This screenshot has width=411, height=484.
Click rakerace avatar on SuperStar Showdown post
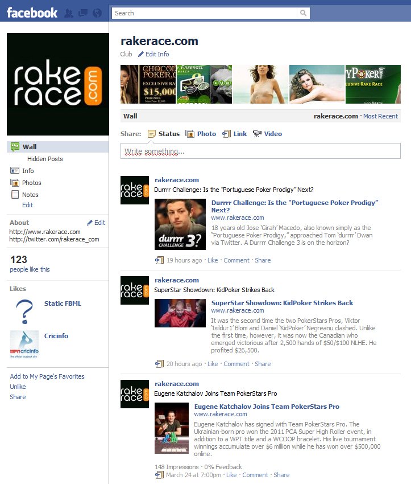135,290
